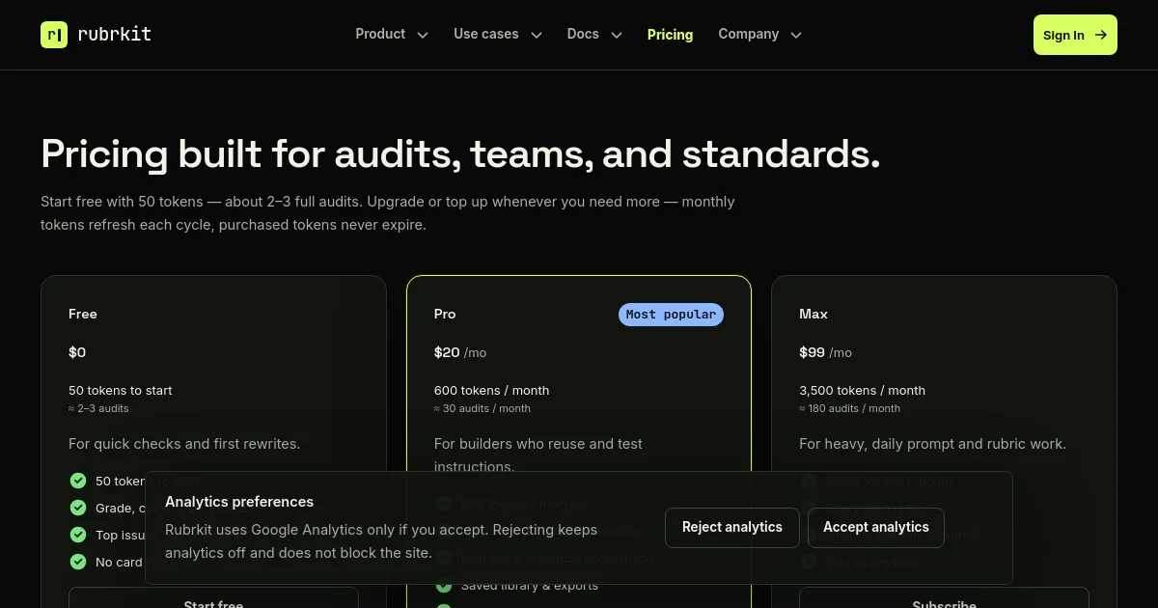Open the Product menu label

(x=380, y=34)
